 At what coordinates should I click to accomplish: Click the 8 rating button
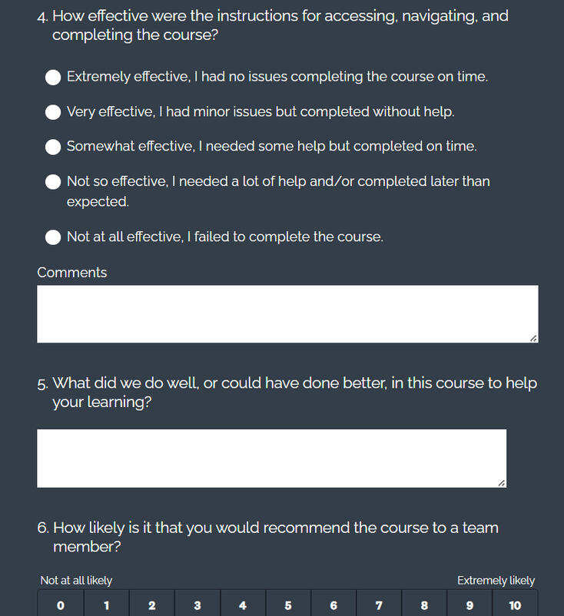tap(424, 605)
